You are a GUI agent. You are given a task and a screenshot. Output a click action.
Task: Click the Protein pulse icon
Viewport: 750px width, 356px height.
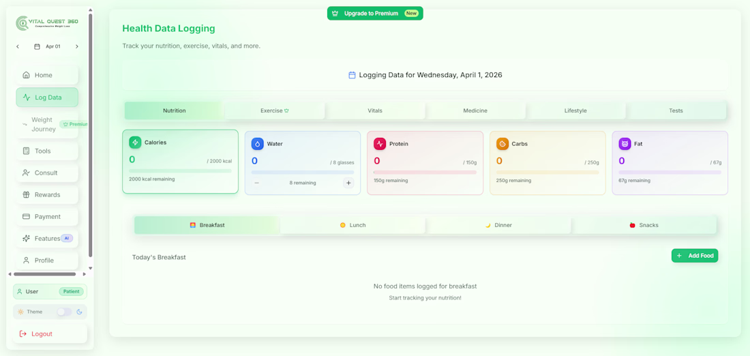pyautogui.click(x=380, y=143)
